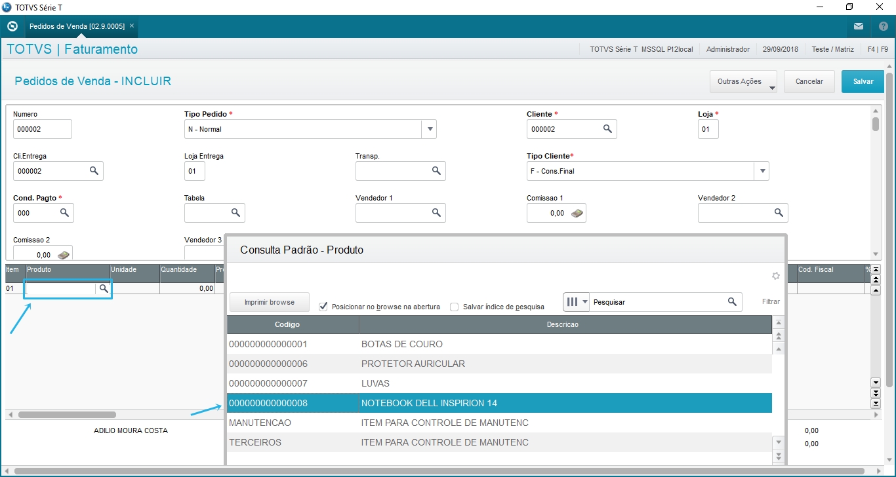Enable Salvar índice de pesquisa

[455, 307]
